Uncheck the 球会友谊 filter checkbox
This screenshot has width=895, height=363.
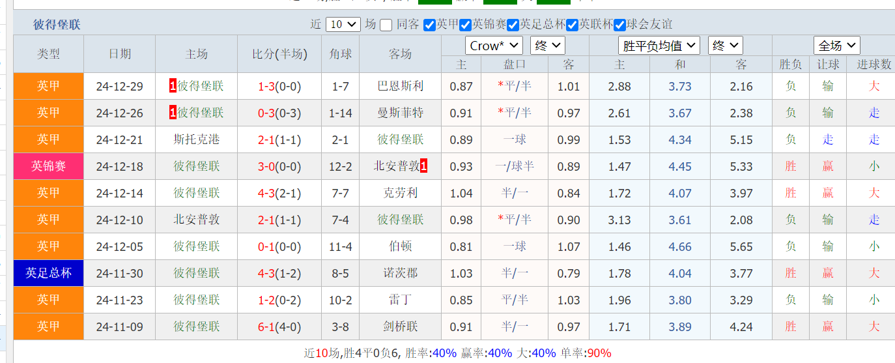(620, 25)
